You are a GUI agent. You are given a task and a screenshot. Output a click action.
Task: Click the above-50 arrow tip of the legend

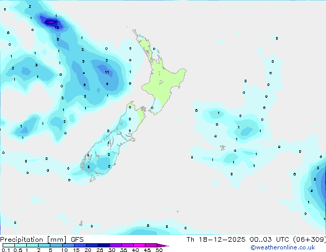point(163,245)
